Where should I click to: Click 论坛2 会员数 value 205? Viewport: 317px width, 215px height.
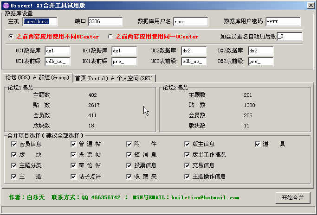pyautogui.click(x=248, y=115)
